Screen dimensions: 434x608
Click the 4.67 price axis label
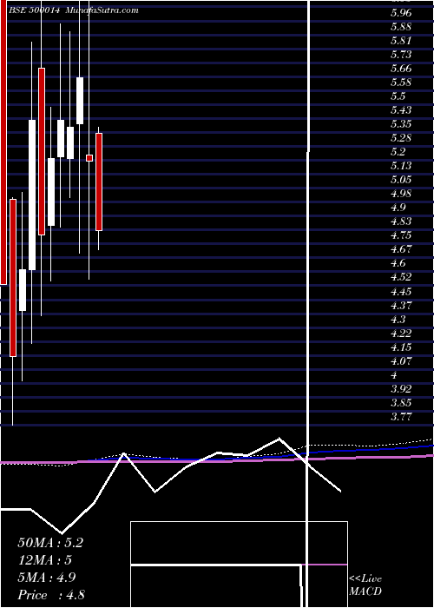[401, 249]
